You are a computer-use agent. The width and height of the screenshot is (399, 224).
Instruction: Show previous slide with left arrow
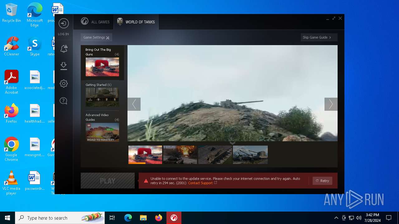134,104
